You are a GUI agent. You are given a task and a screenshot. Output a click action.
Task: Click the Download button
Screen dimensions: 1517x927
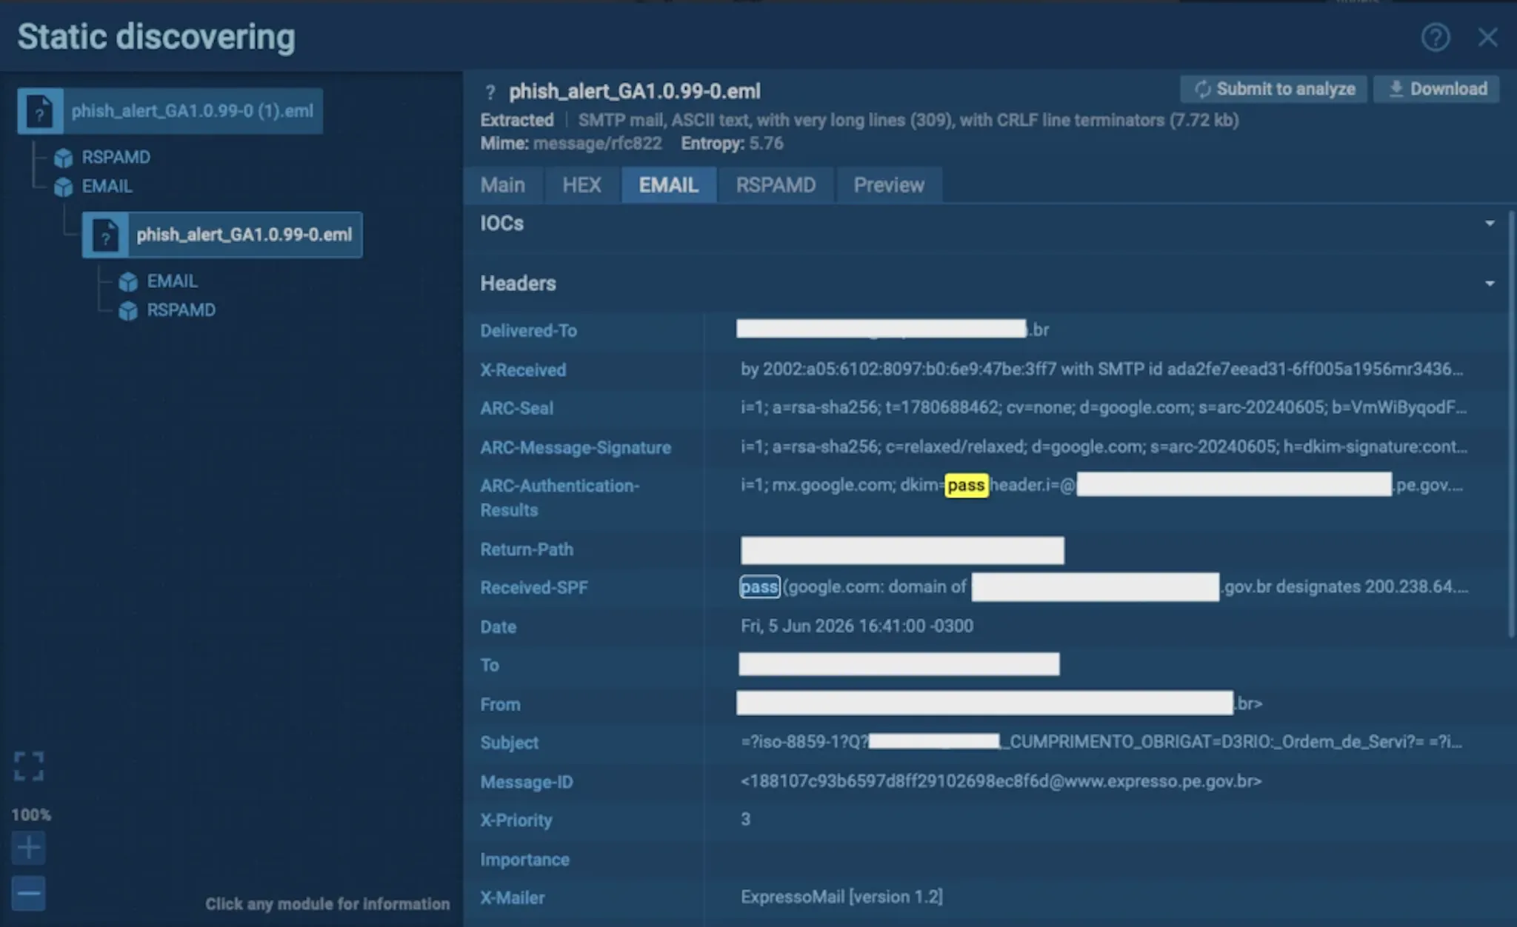[x=1436, y=89]
